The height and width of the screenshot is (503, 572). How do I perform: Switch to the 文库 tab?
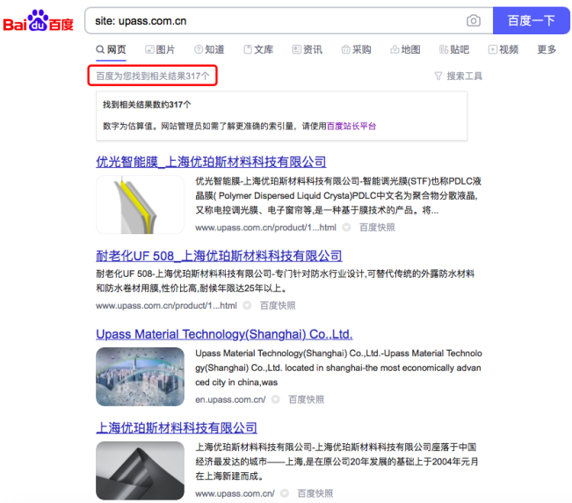click(258, 49)
